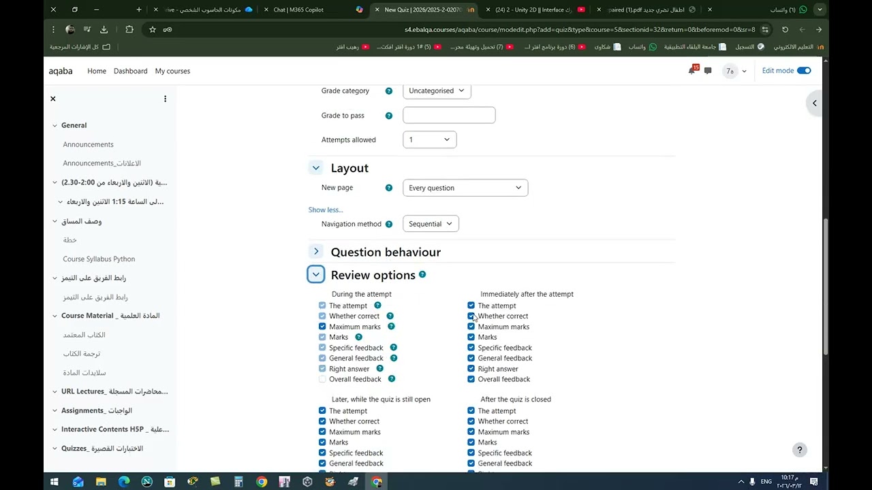Screen dimensions: 872x490
Task: Open Announcements in the course index
Action: tap(89, 144)
